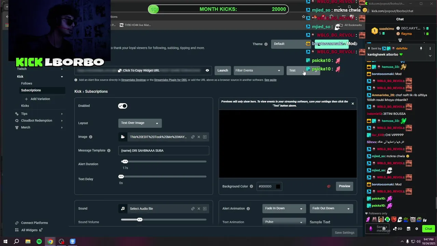Open Connect Platforms in sidebar

coord(31,223)
